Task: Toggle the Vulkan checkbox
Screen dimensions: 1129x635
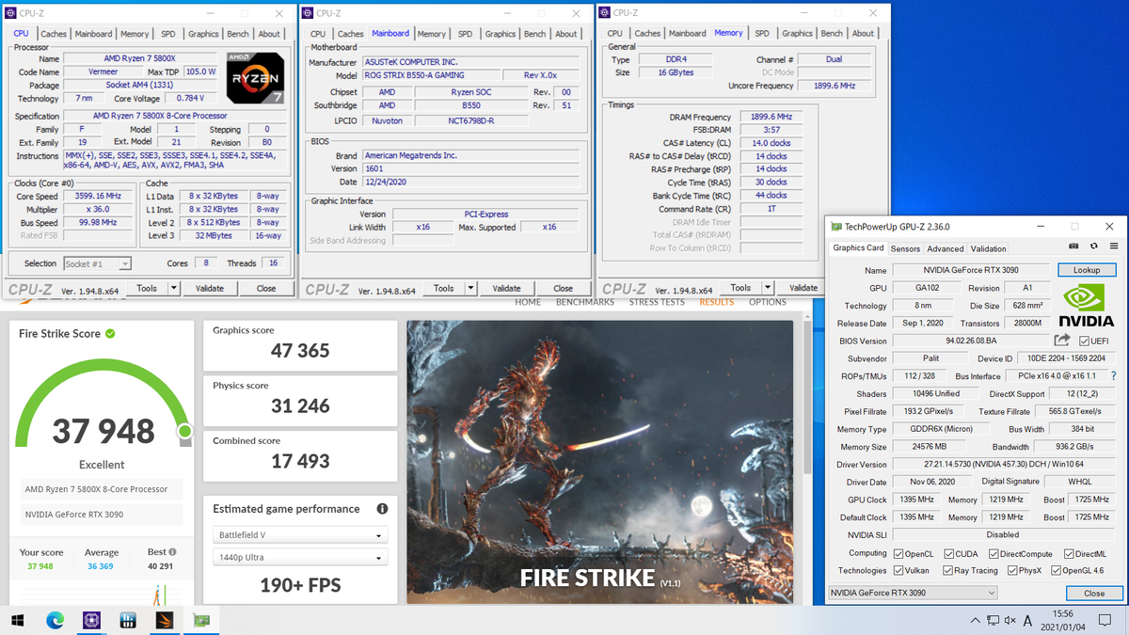Action: click(x=898, y=570)
